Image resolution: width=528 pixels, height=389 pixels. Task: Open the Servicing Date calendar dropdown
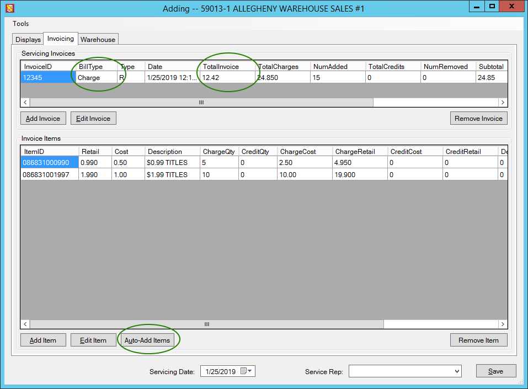247,371
